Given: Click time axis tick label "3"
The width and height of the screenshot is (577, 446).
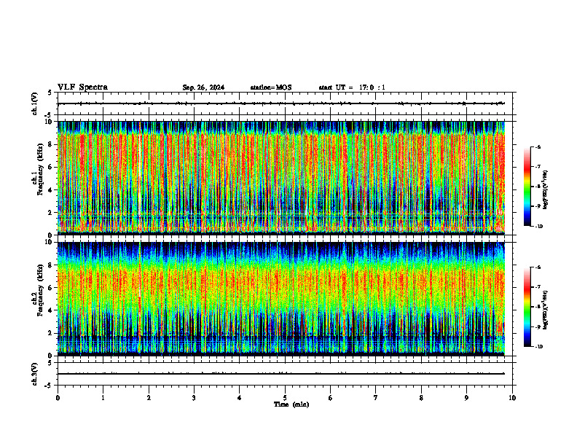Looking at the screenshot, I should tap(194, 398).
